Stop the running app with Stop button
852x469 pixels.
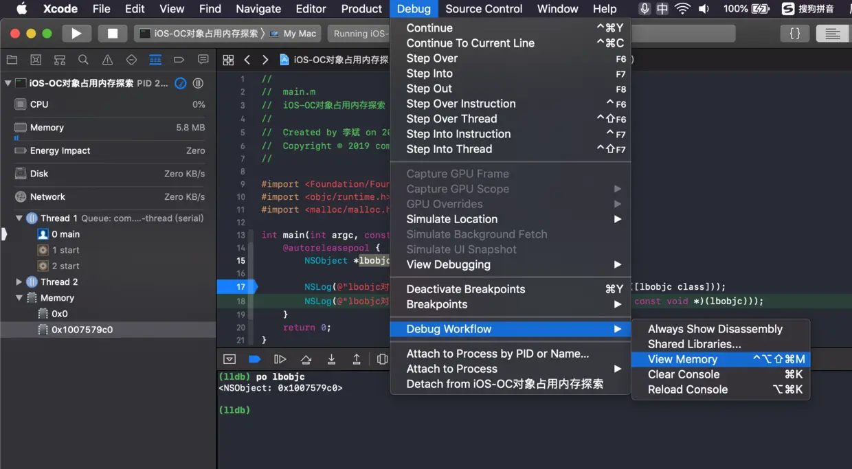[113, 34]
